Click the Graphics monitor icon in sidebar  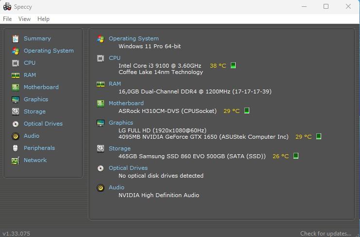coord(16,100)
